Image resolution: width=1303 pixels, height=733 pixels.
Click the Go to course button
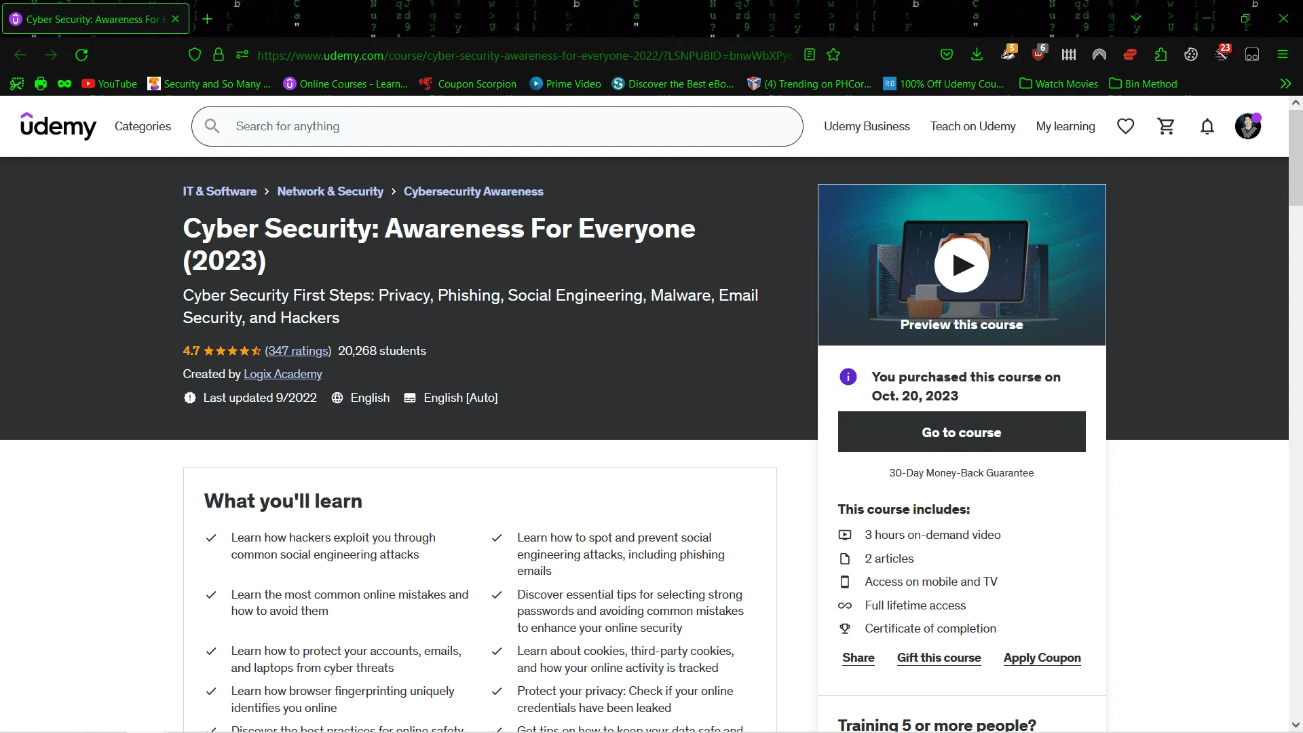click(x=962, y=432)
